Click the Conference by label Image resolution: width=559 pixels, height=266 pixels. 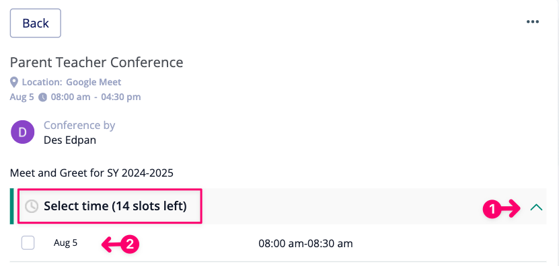pos(79,126)
